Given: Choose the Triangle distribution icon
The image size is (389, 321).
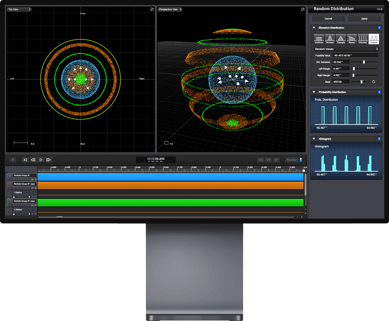Looking at the screenshot, I should [x=341, y=39].
